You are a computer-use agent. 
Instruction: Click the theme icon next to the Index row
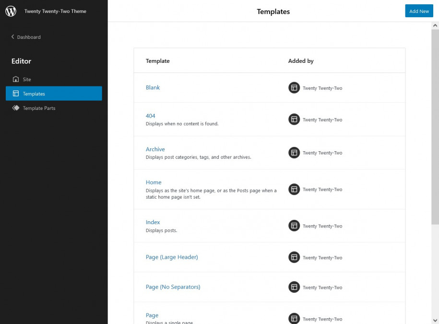click(x=294, y=226)
